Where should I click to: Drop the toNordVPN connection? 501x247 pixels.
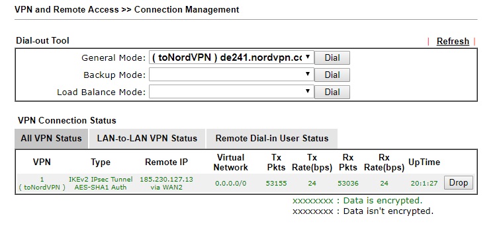pyautogui.click(x=459, y=183)
